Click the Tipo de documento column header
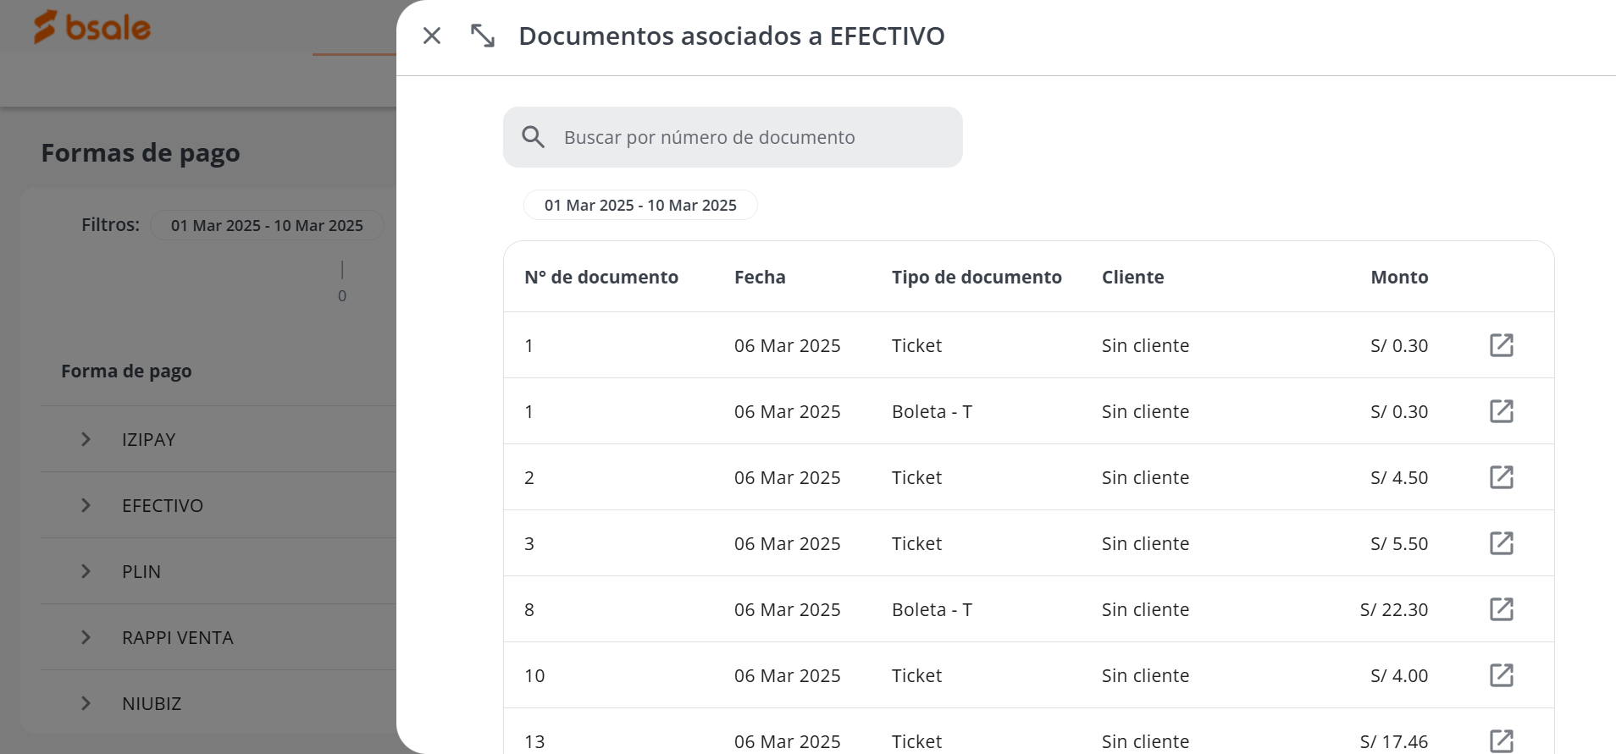The image size is (1616, 754). click(x=977, y=278)
